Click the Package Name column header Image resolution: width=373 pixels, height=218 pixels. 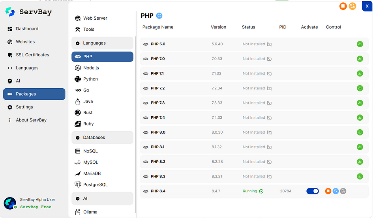158,27
